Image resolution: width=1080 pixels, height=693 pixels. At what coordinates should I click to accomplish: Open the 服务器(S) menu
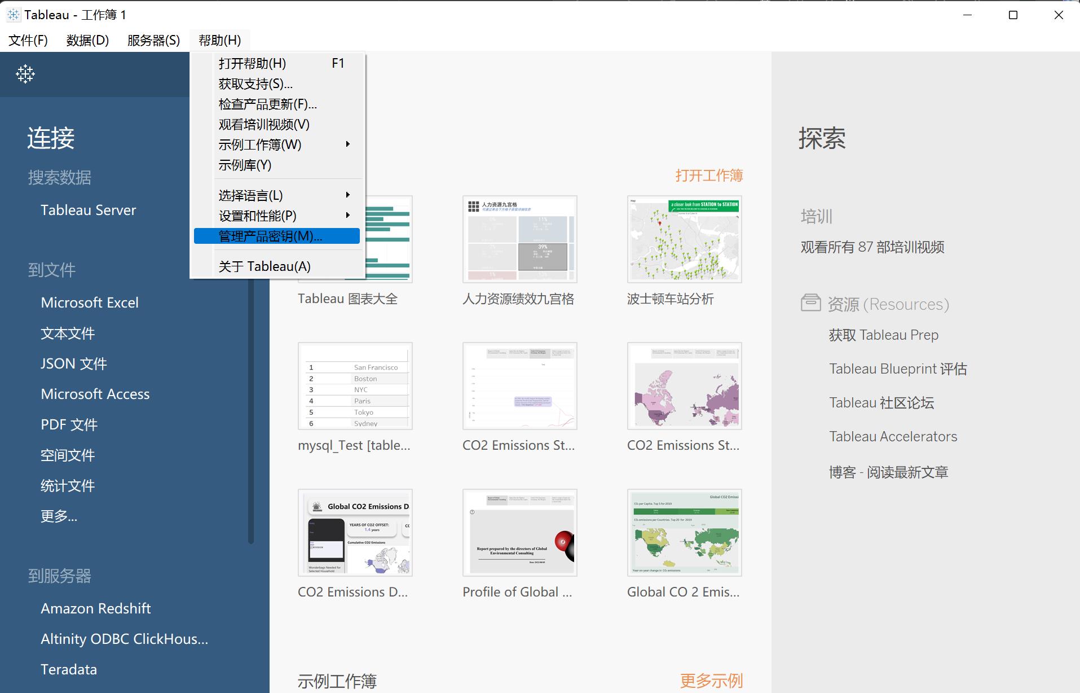click(153, 40)
